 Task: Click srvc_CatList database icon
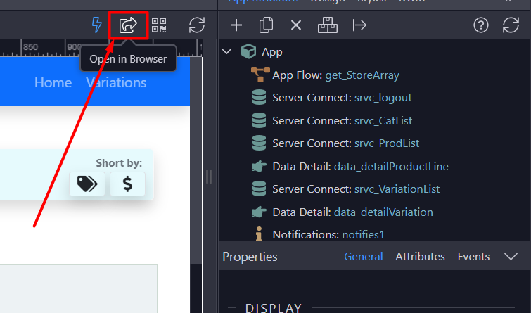259,120
